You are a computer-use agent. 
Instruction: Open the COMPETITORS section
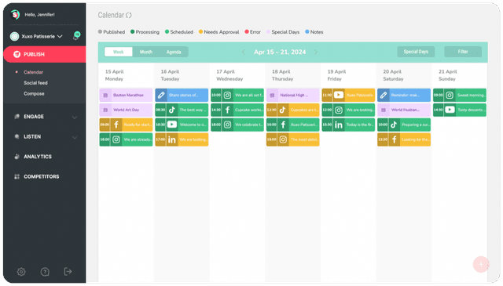click(42, 176)
